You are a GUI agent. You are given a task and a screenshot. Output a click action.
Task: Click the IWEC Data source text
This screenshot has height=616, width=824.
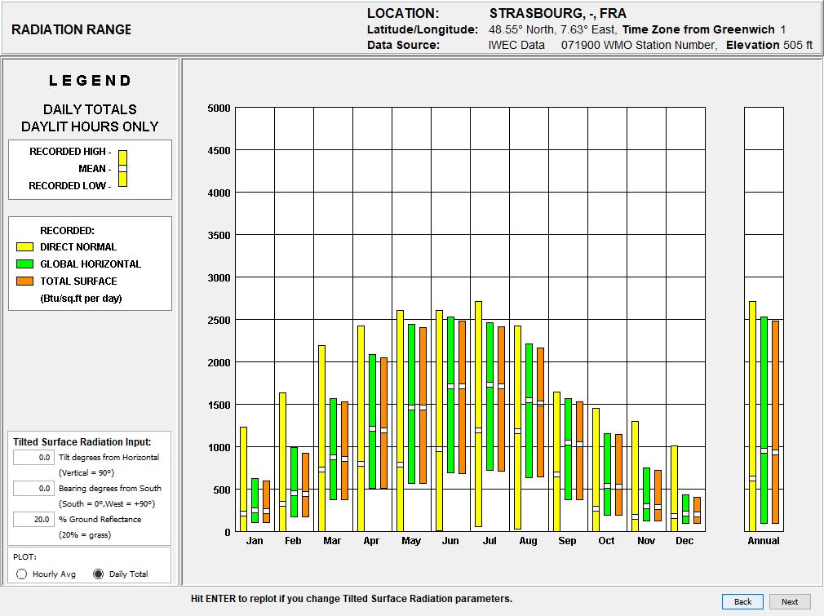[516, 45]
